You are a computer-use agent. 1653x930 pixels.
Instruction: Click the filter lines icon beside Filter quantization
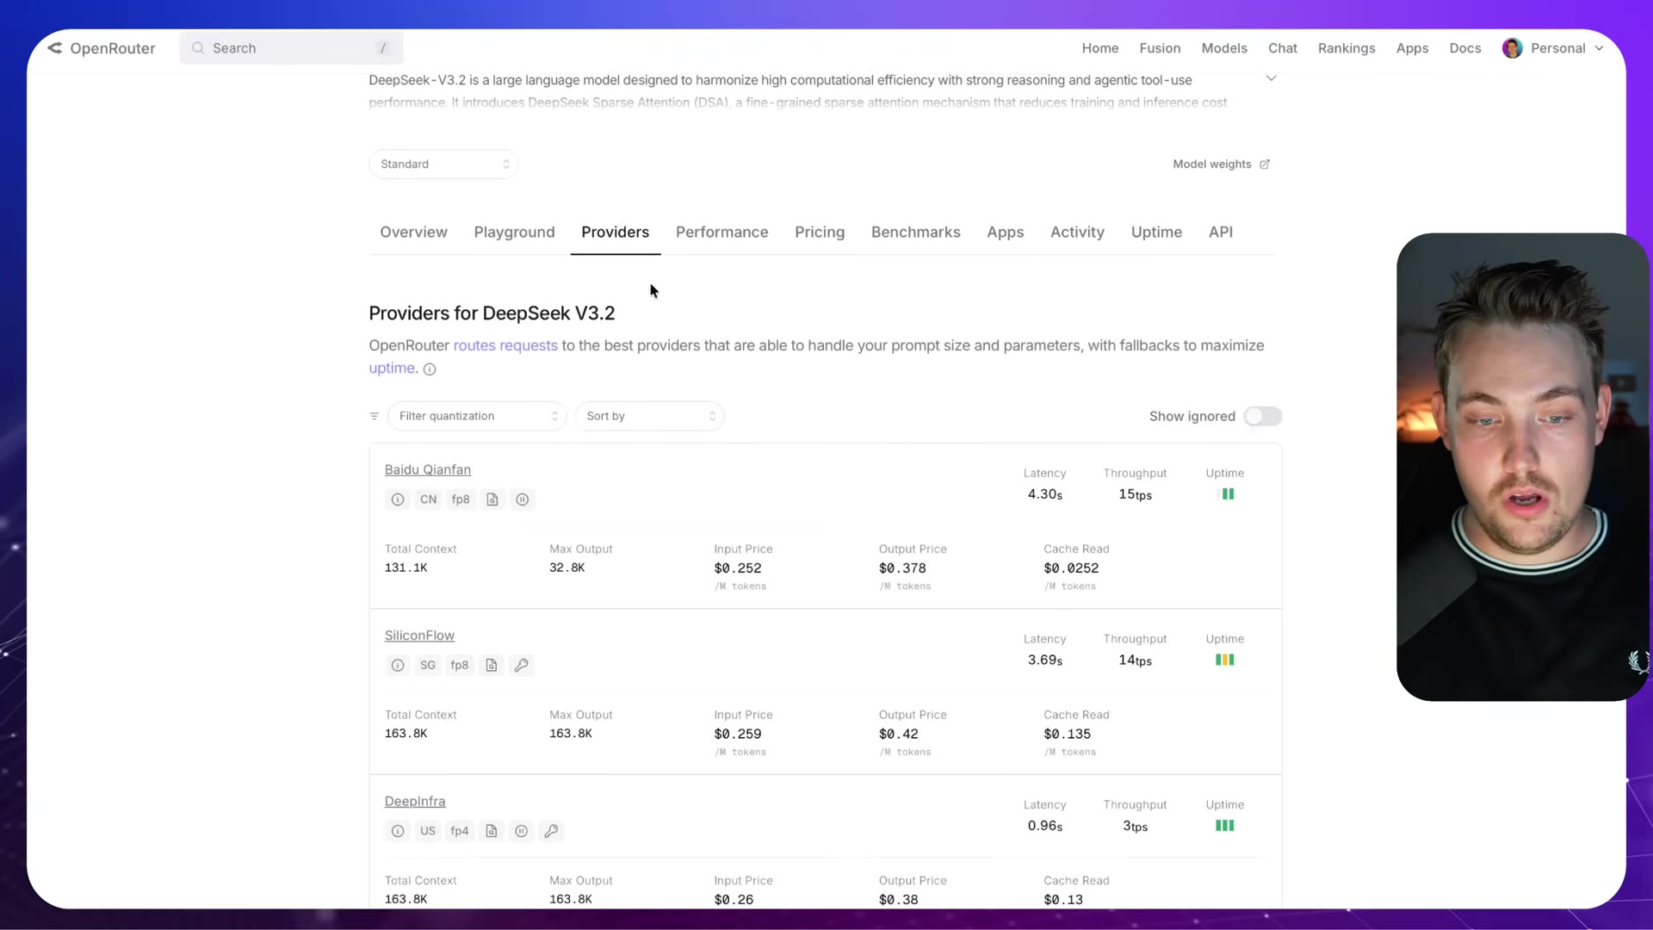(375, 416)
